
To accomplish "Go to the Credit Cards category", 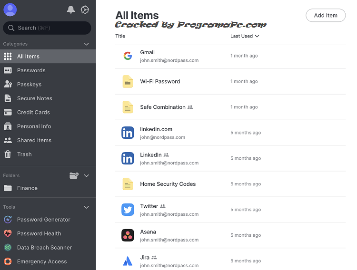I will coord(33,113).
